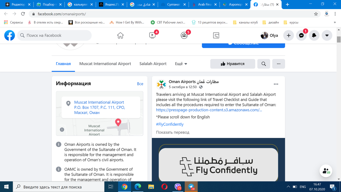Screen dimensions: 341x192
Task: Bookmark this page with the star icon
Action: point(316,14)
